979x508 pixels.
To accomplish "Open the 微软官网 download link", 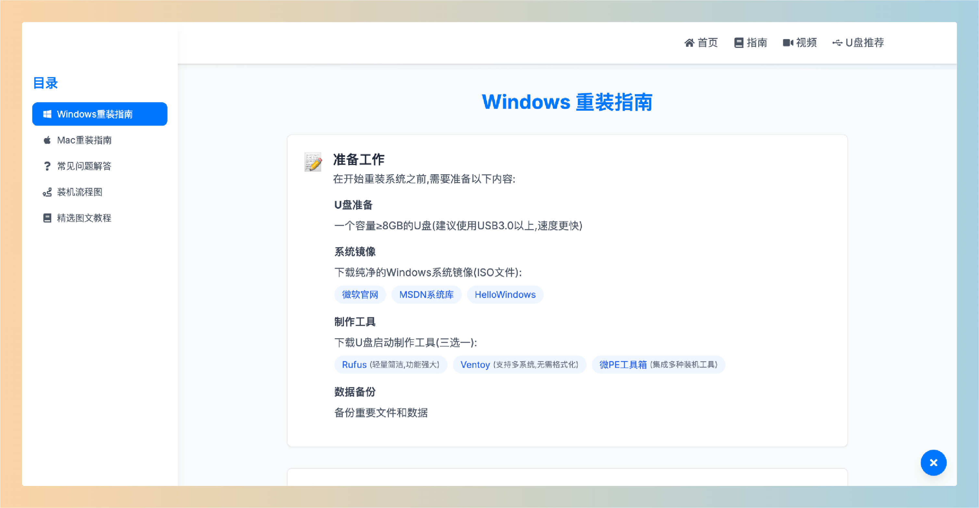I will [360, 294].
